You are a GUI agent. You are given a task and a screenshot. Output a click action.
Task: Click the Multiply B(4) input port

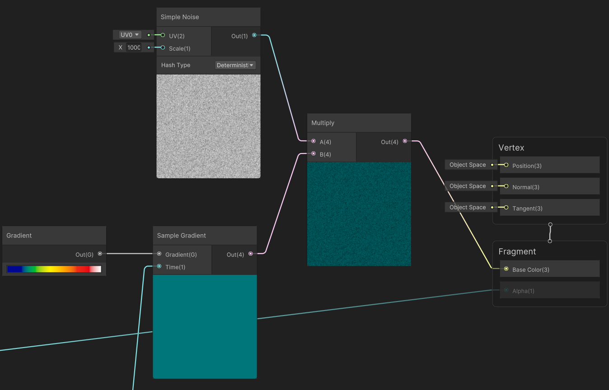314,154
